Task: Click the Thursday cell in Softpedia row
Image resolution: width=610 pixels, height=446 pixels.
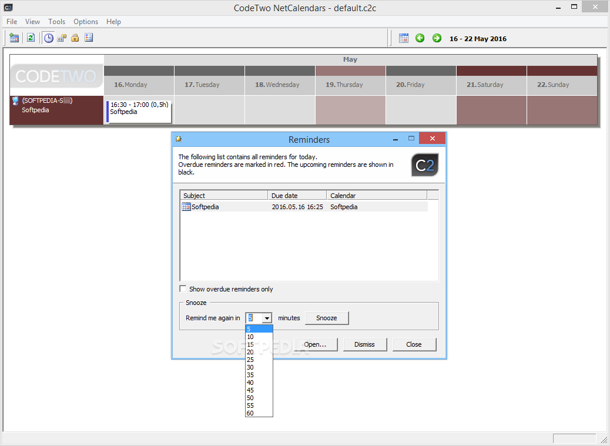Action: tap(350, 110)
